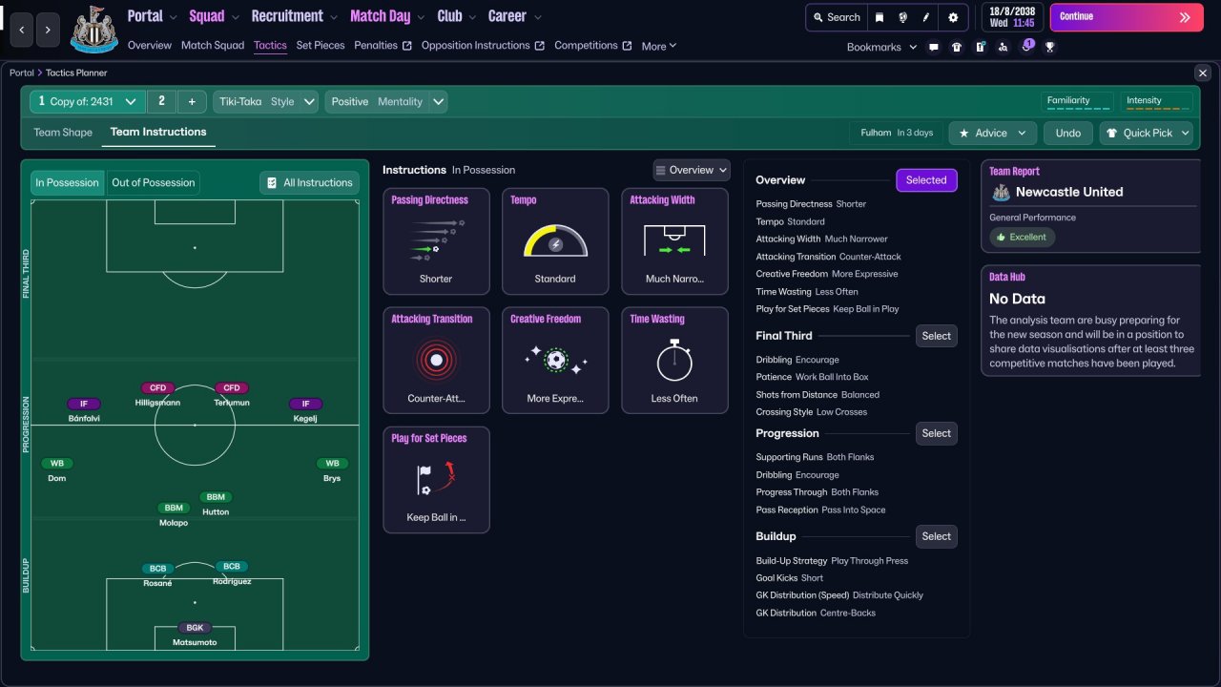Open the Set Pieces sub-tab

click(321, 46)
